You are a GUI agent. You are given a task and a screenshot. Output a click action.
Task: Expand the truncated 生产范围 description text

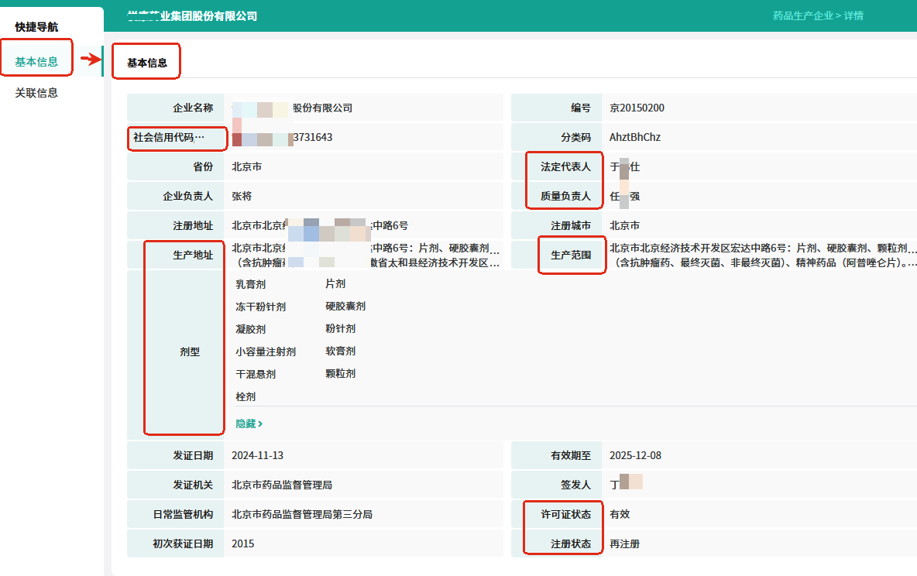(x=763, y=255)
